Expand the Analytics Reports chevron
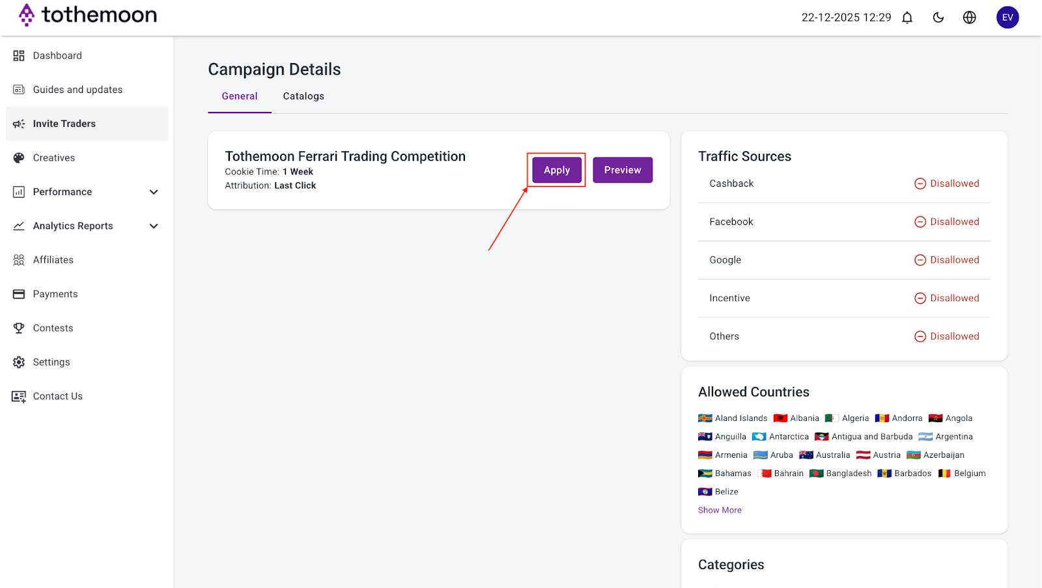This screenshot has width=1042, height=588. pos(154,226)
